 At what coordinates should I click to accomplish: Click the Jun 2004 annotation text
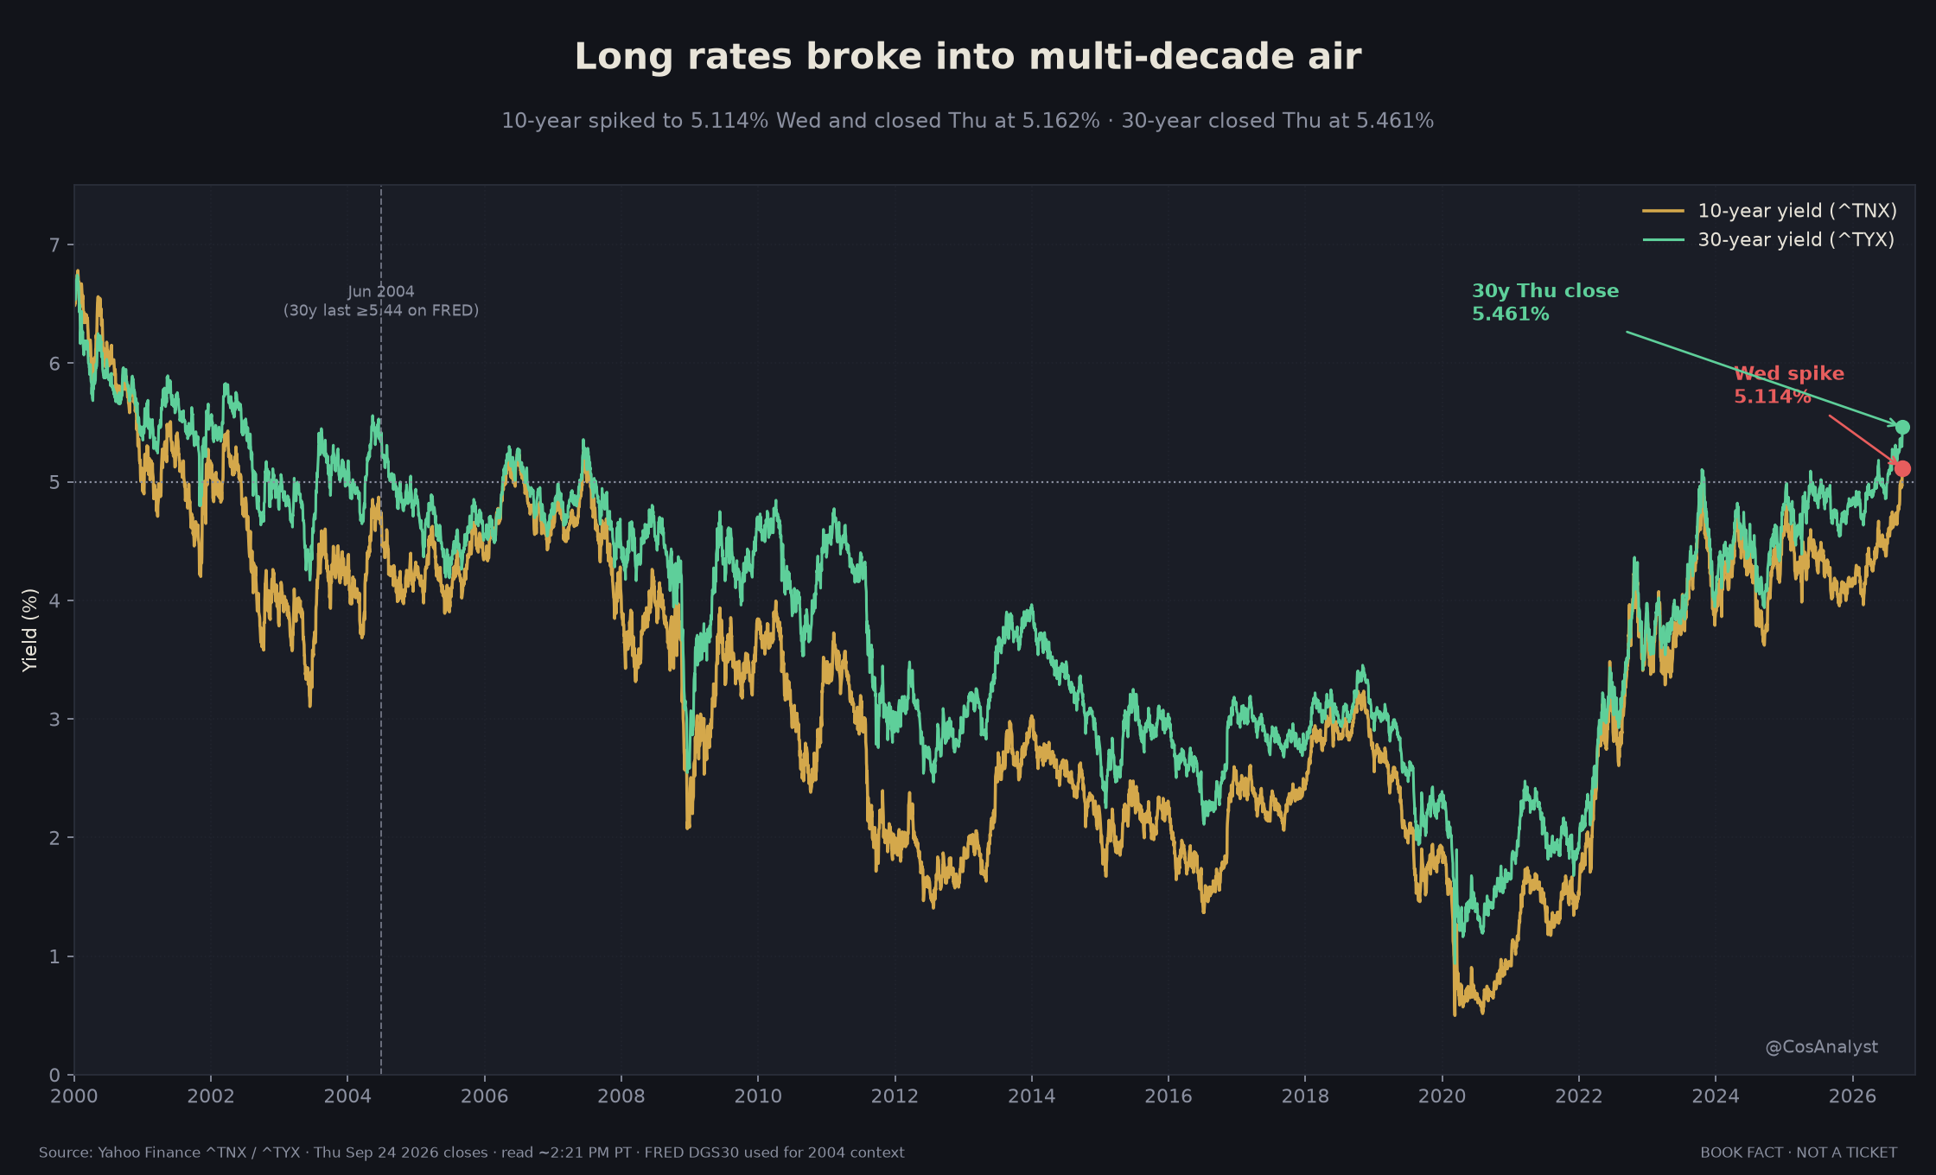pos(381,301)
